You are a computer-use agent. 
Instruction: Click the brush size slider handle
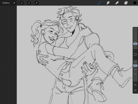135,44
